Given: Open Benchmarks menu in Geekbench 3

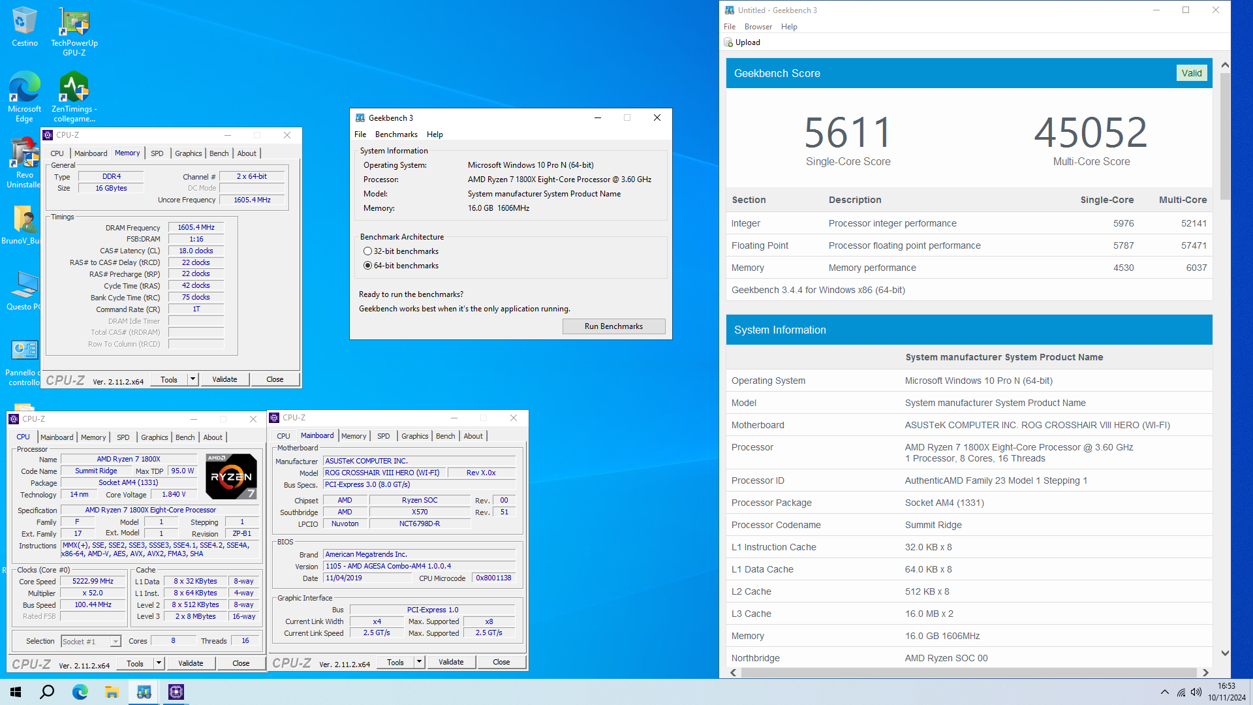Looking at the screenshot, I should pos(396,134).
